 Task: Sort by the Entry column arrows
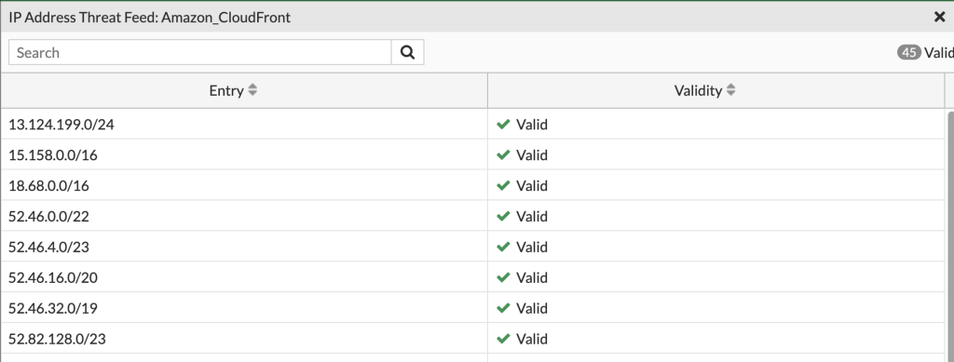tap(252, 90)
